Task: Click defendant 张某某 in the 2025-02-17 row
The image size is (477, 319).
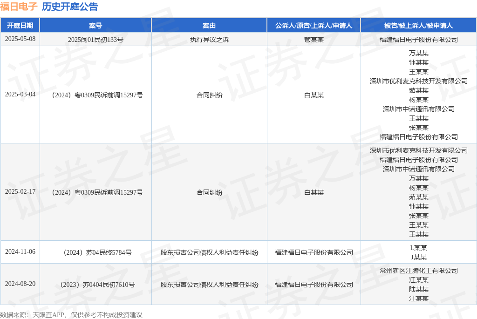Action: [419, 216]
